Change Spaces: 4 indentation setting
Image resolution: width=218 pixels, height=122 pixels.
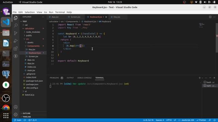[x=160, y=120]
